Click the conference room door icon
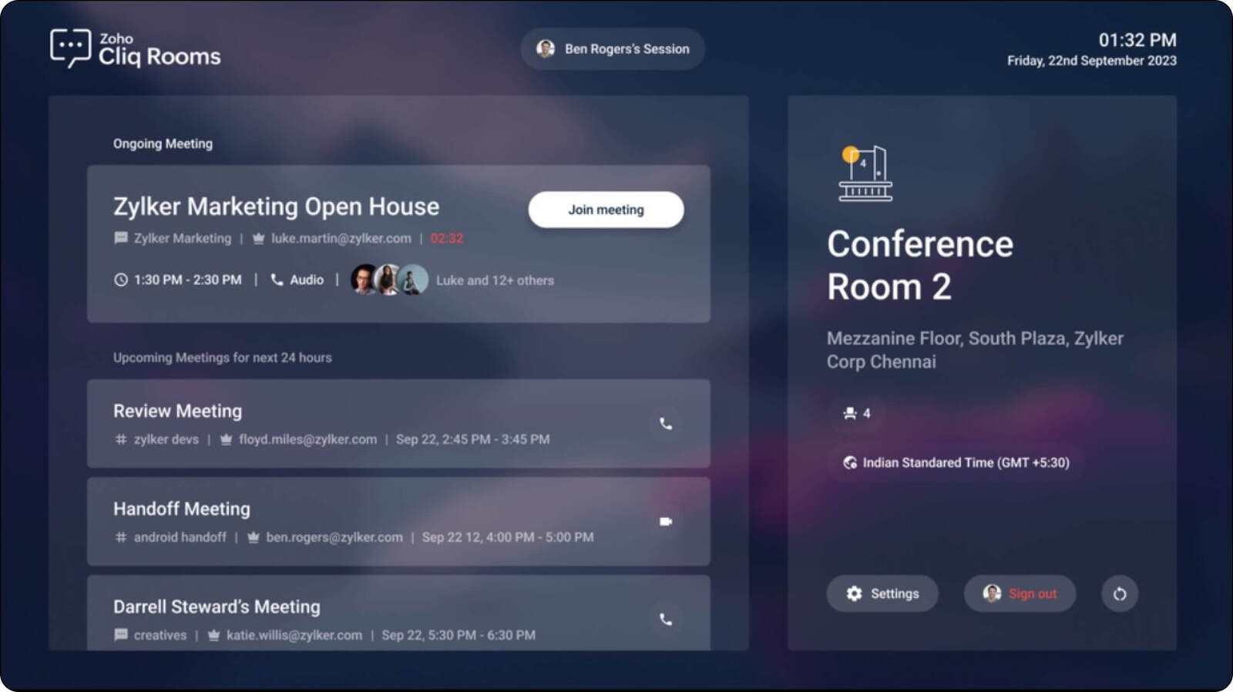 (x=865, y=173)
